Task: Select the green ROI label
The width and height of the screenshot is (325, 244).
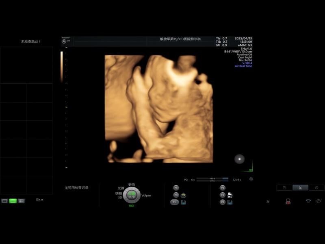Action: [x=132, y=206]
